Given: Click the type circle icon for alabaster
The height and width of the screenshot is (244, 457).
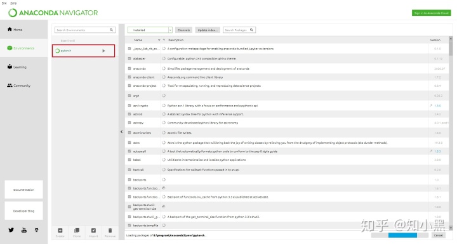Looking at the screenshot, I should tap(164, 58).
